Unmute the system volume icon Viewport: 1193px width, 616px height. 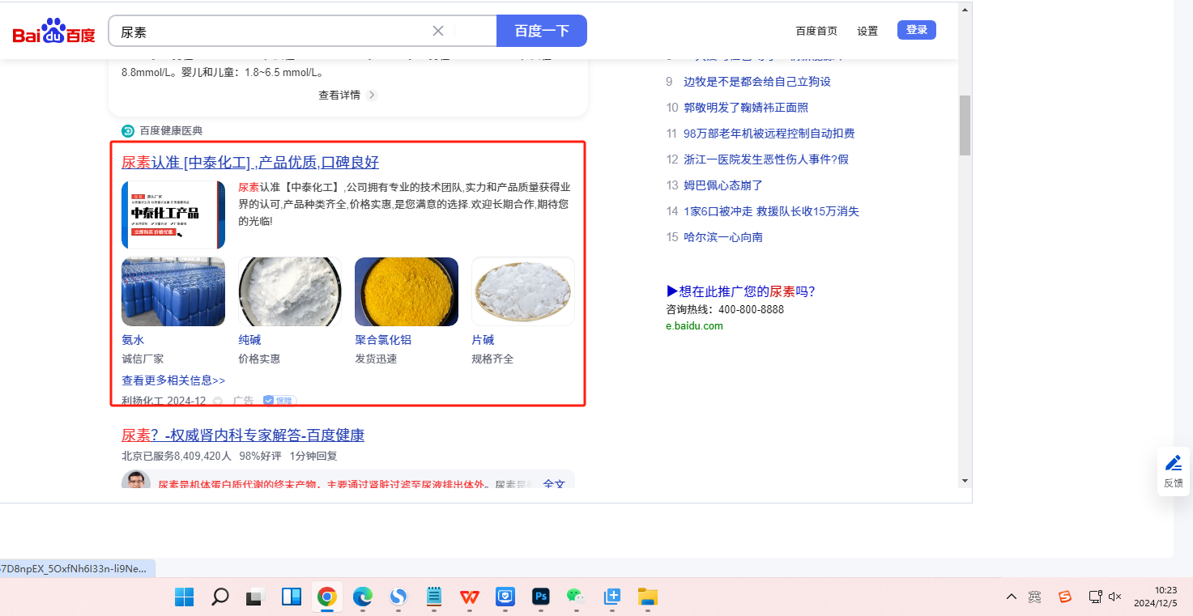(x=1115, y=597)
